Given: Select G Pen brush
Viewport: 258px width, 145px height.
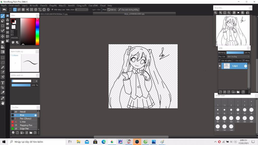Looking at the screenshot, I should [x=24, y=122].
